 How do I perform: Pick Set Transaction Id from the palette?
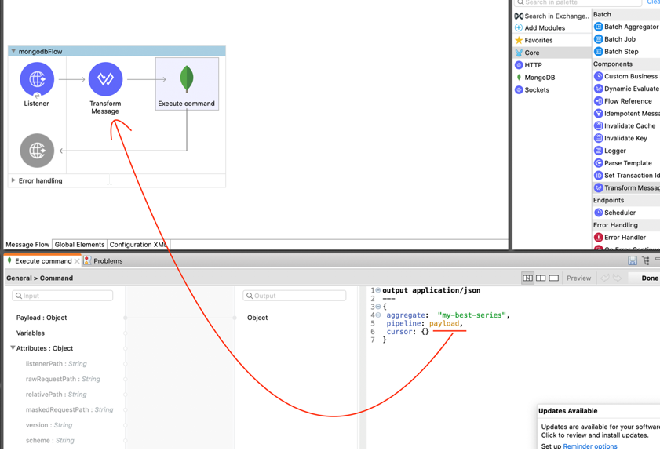pos(626,176)
